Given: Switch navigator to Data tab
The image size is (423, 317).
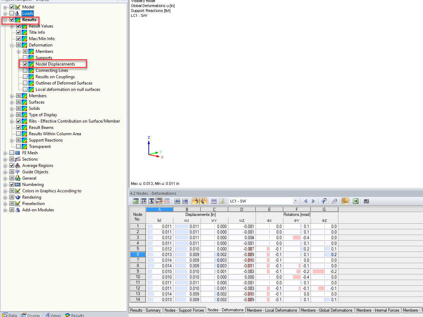Looking at the screenshot, I should [x=10, y=315].
